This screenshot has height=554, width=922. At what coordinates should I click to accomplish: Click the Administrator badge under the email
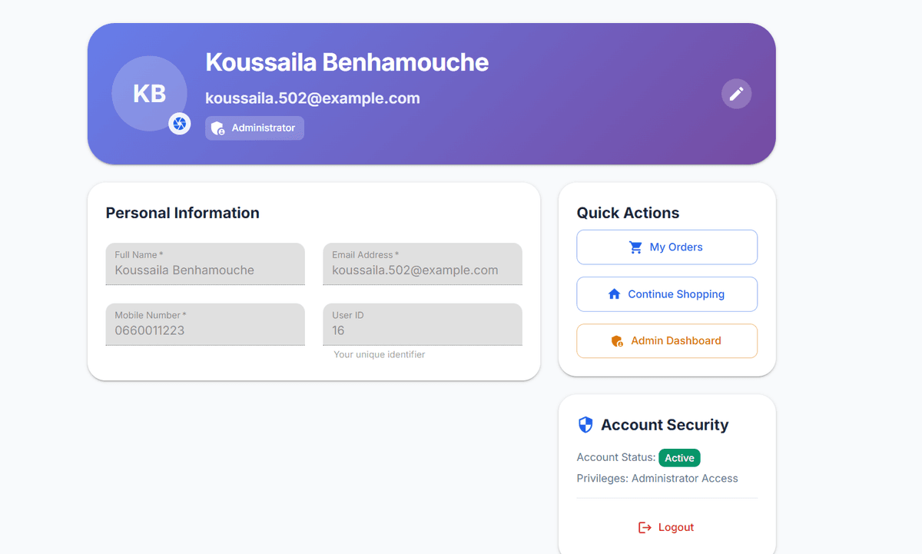(254, 128)
